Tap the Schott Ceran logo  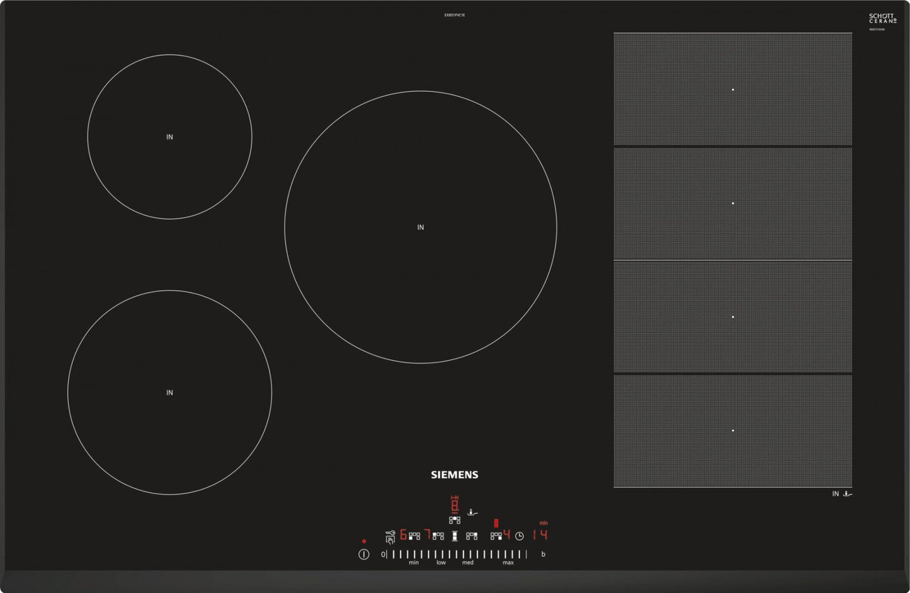[x=882, y=18]
